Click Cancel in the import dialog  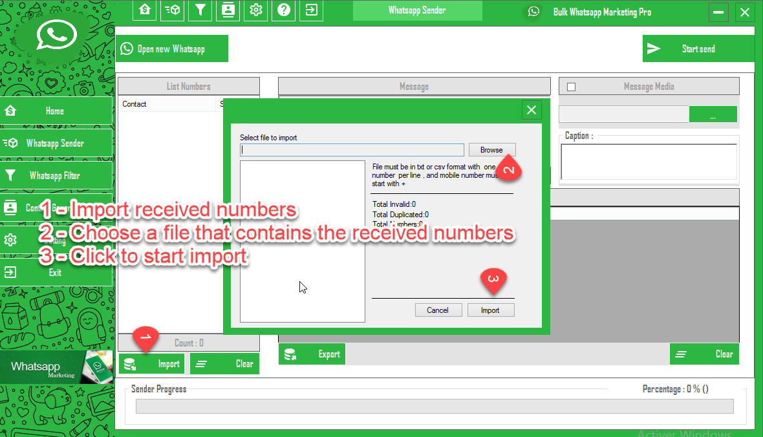tap(438, 310)
